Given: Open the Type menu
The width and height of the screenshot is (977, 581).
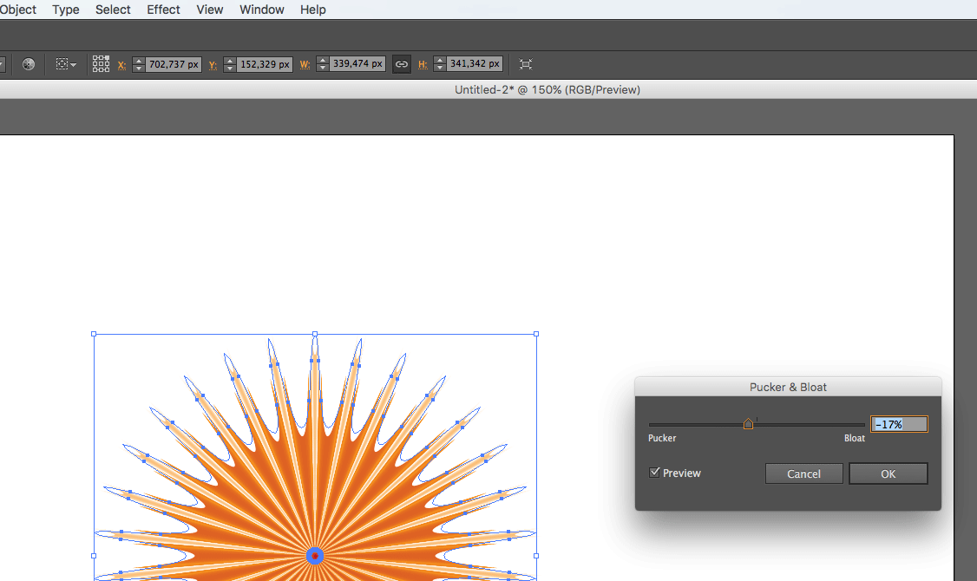Looking at the screenshot, I should (x=66, y=10).
